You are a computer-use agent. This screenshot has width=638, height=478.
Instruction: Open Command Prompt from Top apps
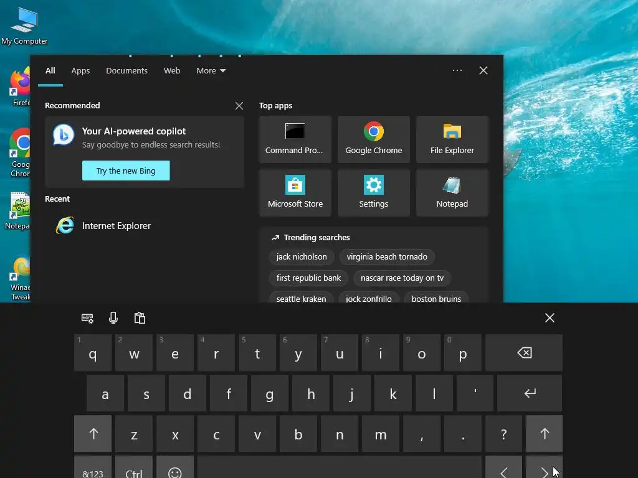click(x=295, y=139)
